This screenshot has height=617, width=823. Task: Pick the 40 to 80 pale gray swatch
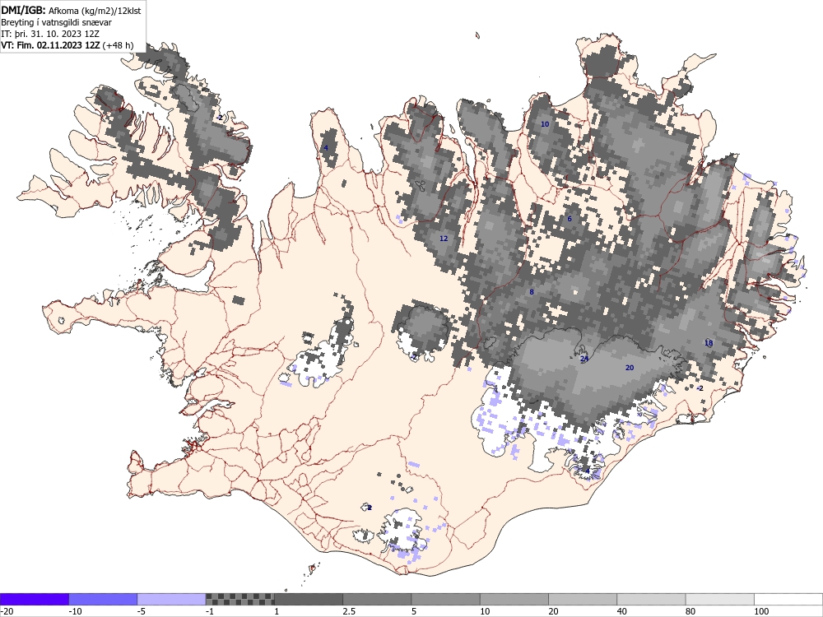pos(651,599)
